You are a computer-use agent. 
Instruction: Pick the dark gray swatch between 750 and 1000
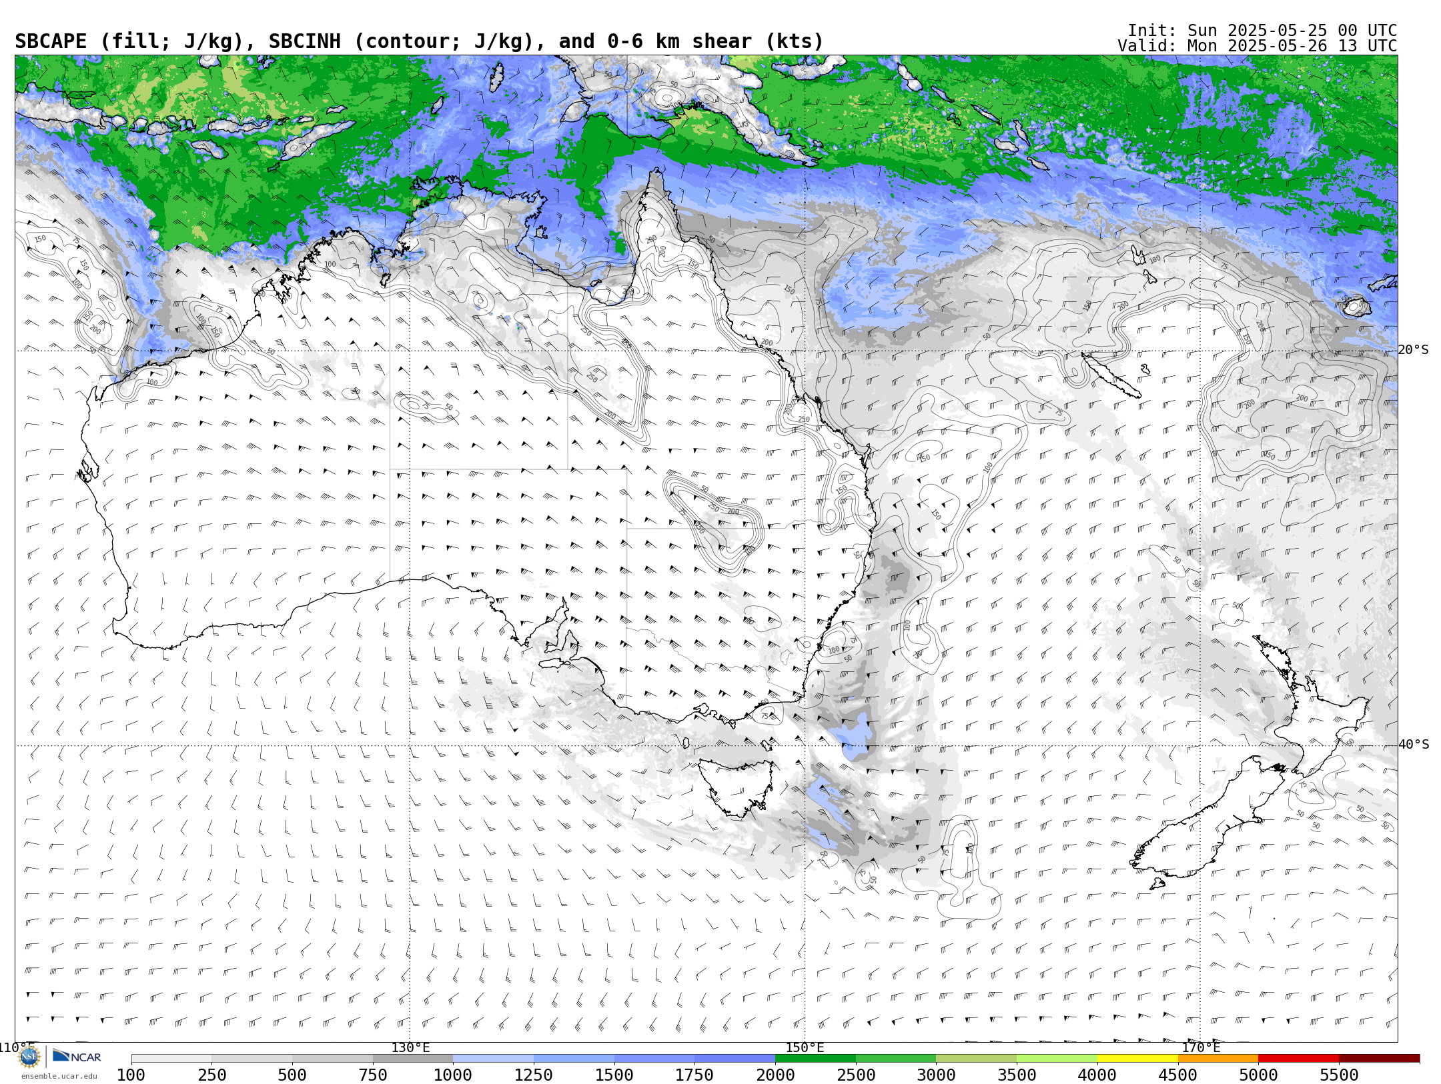[413, 1059]
